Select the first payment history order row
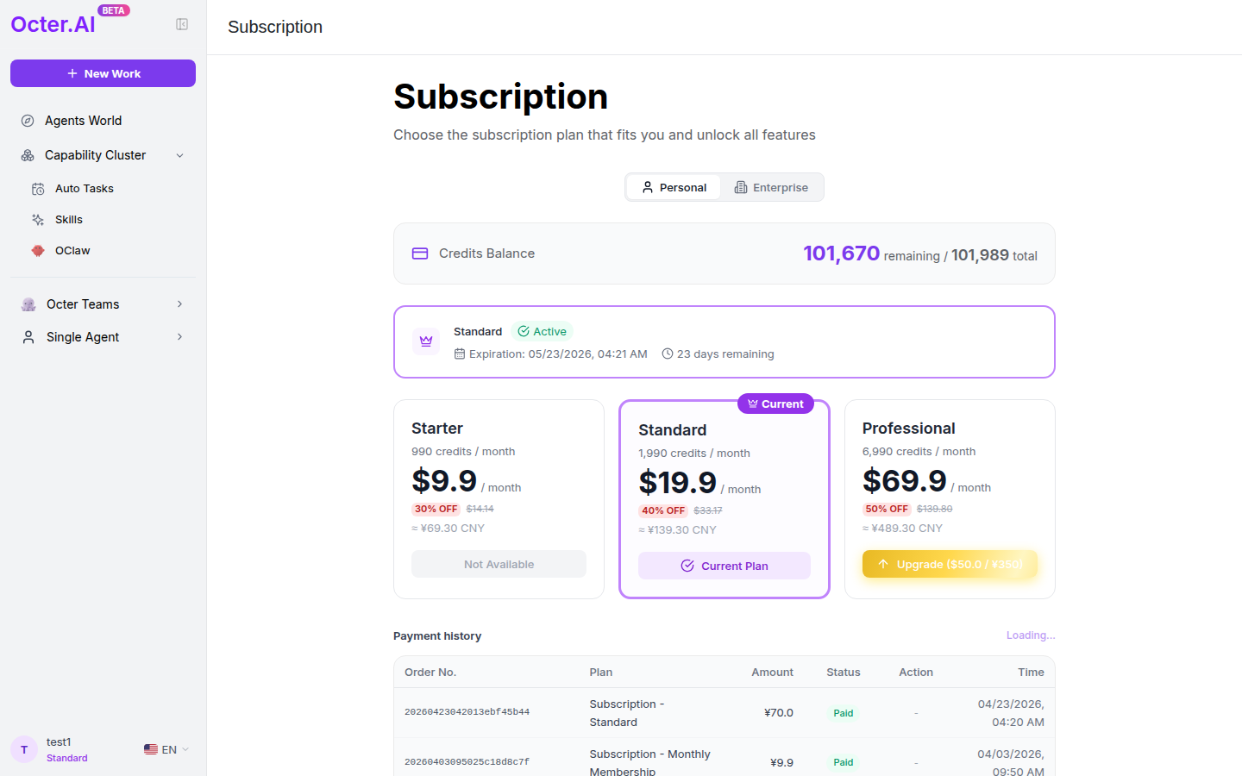This screenshot has width=1242, height=776. [x=724, y=713]
